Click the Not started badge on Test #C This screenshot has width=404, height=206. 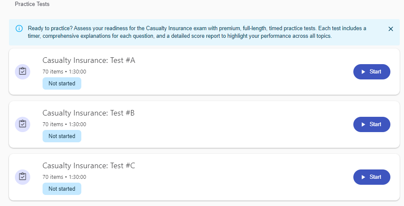pos(62,189)
